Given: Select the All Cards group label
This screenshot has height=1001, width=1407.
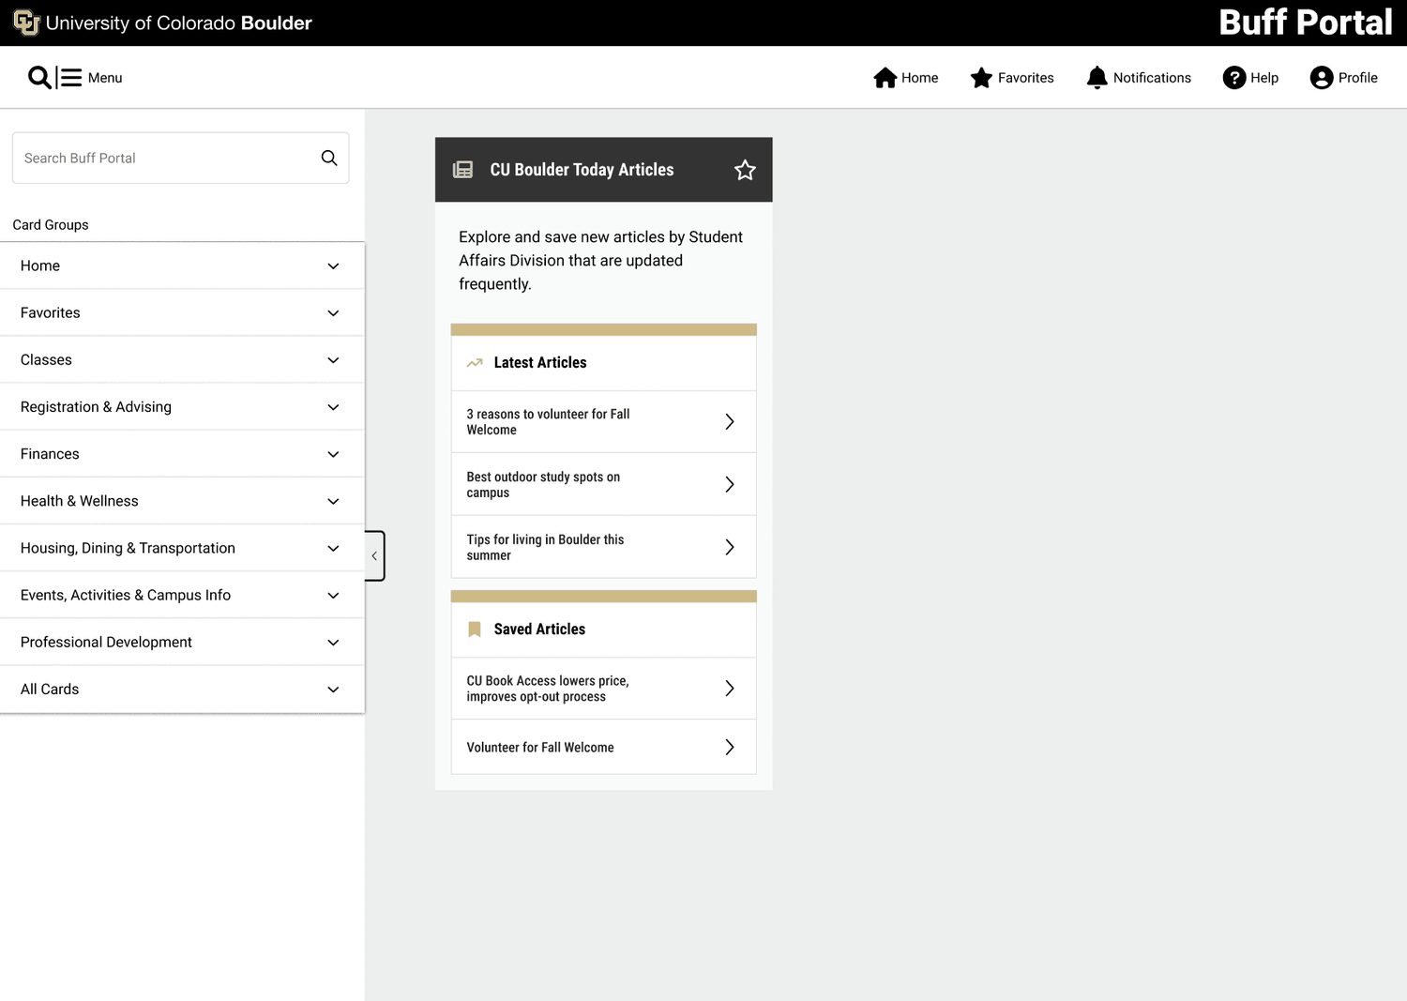Looking at the screenshot, I should pyautogui.click(x=50, y=690).
